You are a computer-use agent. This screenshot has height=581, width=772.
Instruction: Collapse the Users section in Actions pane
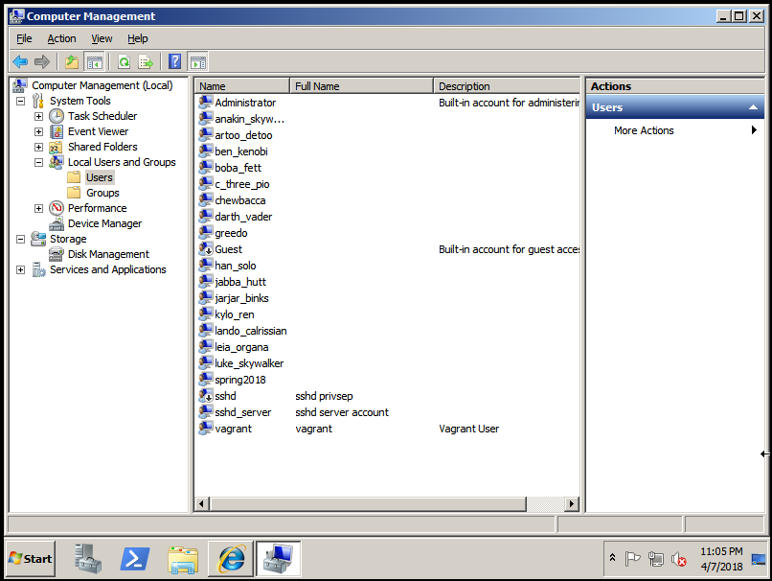753,107
